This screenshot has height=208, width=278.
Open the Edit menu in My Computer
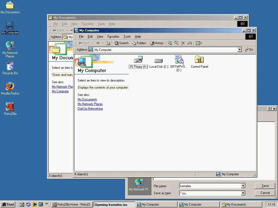point(90,37)
